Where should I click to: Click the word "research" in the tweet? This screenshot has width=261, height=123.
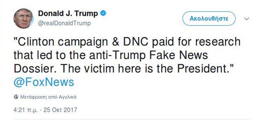click(218, 42)
